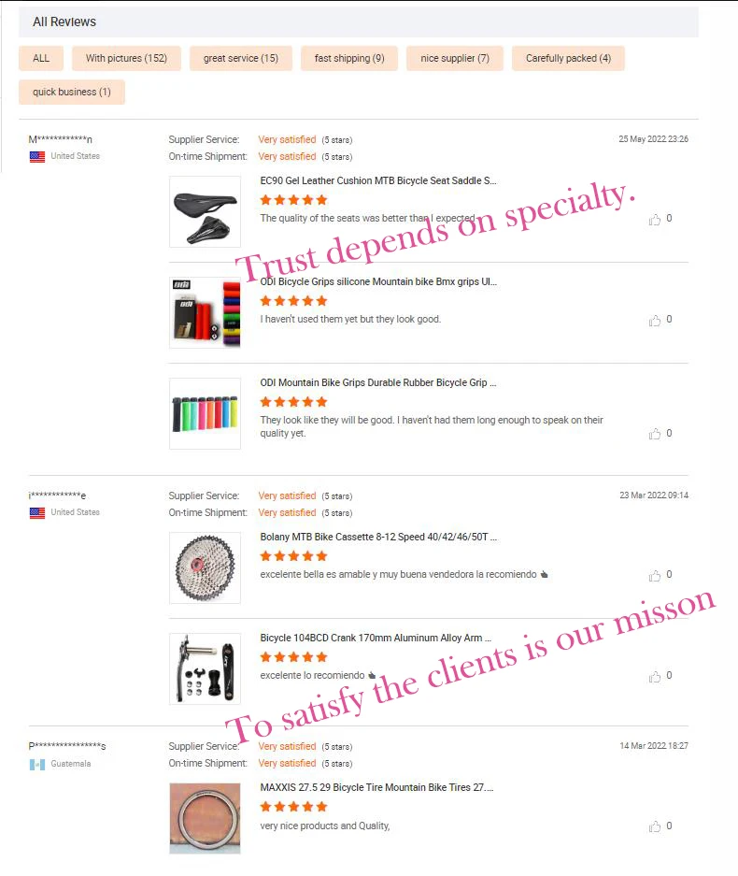
Task: View the bike saddle product thumbnail
Action: click(x=205, y=211)
